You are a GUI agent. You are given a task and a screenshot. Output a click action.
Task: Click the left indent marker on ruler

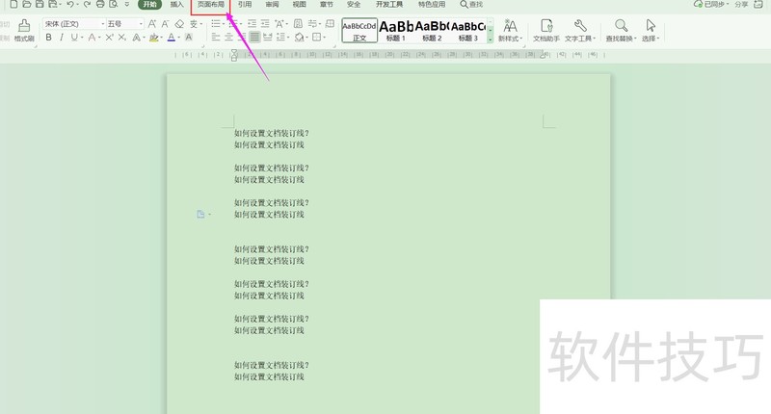click(234, 59)
